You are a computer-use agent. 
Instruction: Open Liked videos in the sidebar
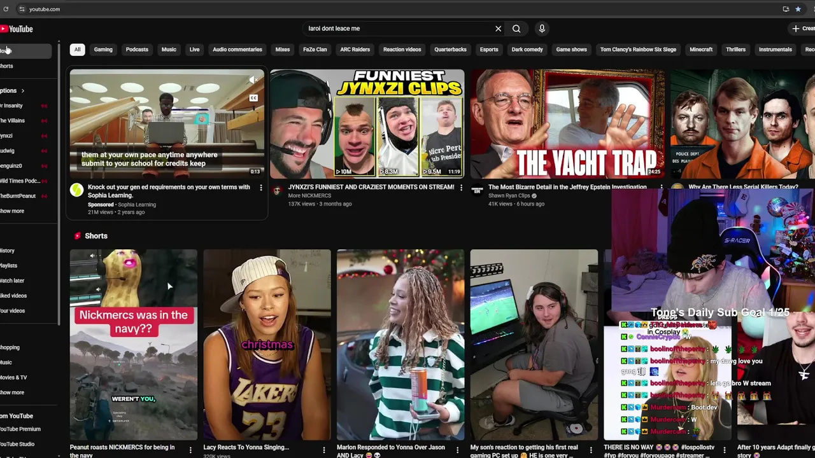coord(14,296)
